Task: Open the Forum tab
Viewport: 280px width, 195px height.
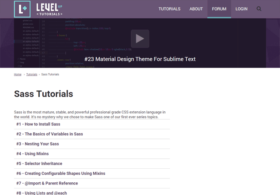Action: [x=219, y=9]
